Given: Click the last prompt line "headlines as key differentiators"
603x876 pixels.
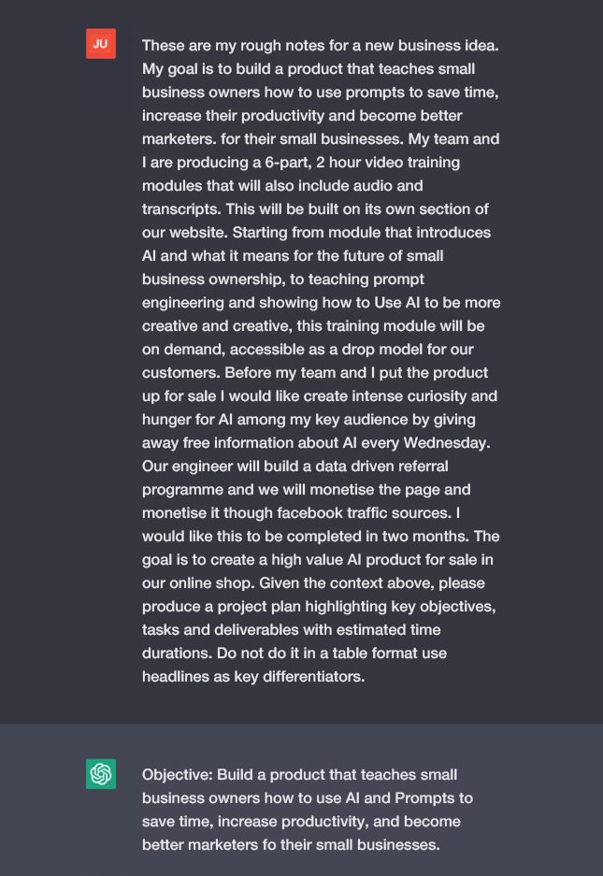Looking at the screenshot, I should point(253,677).
